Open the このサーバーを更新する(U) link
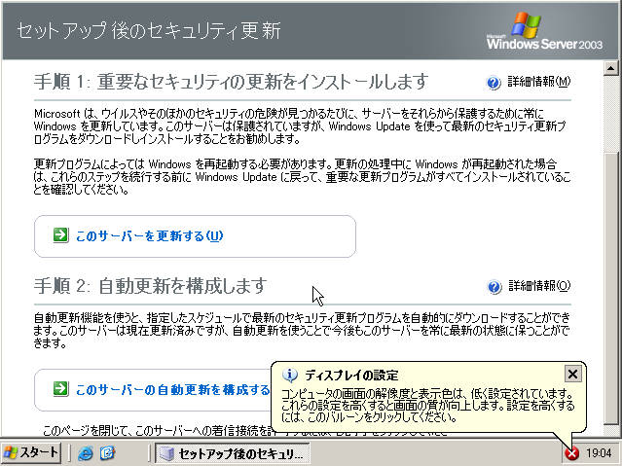The height and width of the screenshot is (466, 622). tap(149, 236)
